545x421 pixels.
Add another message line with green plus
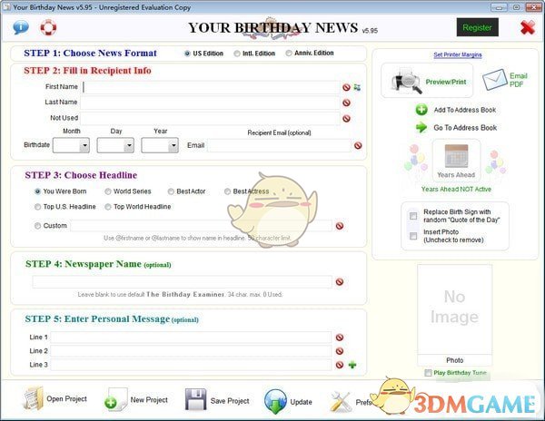pos(352,365)
